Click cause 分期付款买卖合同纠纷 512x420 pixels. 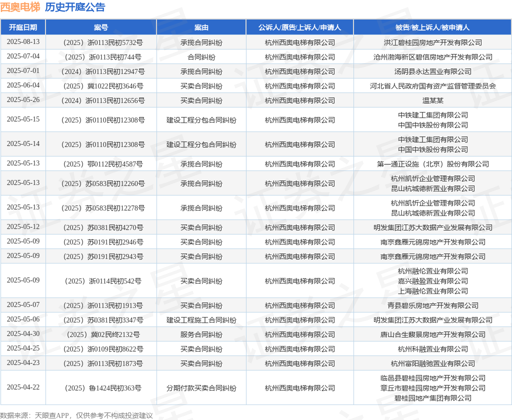(x=201, y=388)
